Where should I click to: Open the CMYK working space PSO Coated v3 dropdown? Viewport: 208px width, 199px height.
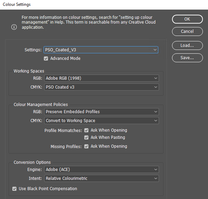click(x=101, y=87)
